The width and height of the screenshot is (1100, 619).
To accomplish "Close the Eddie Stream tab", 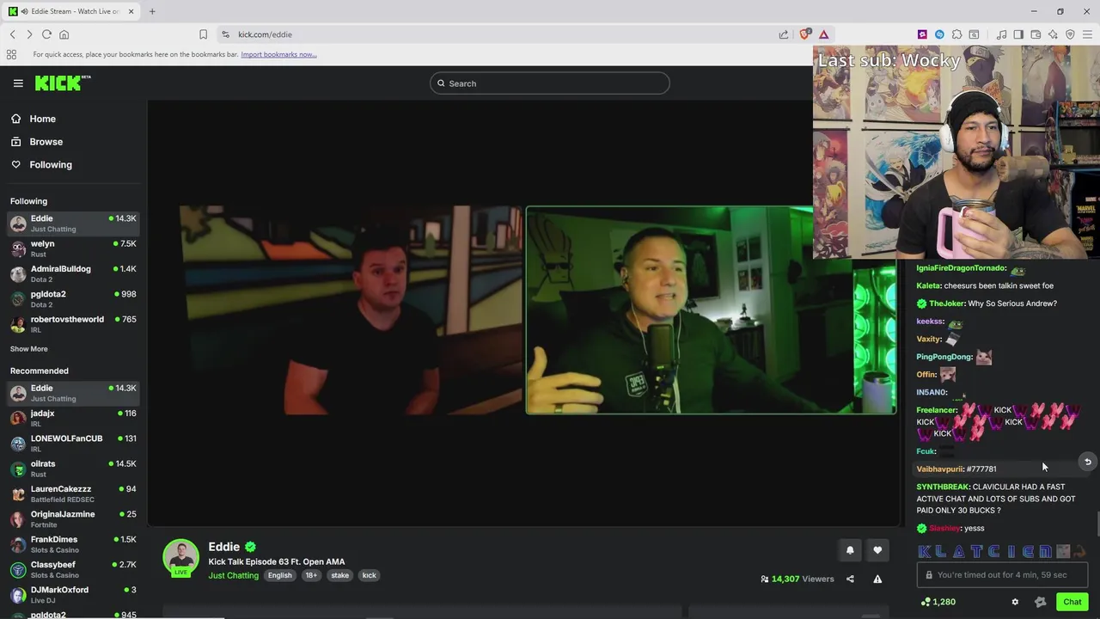I will pyautogui.click(x=131, y=11).
